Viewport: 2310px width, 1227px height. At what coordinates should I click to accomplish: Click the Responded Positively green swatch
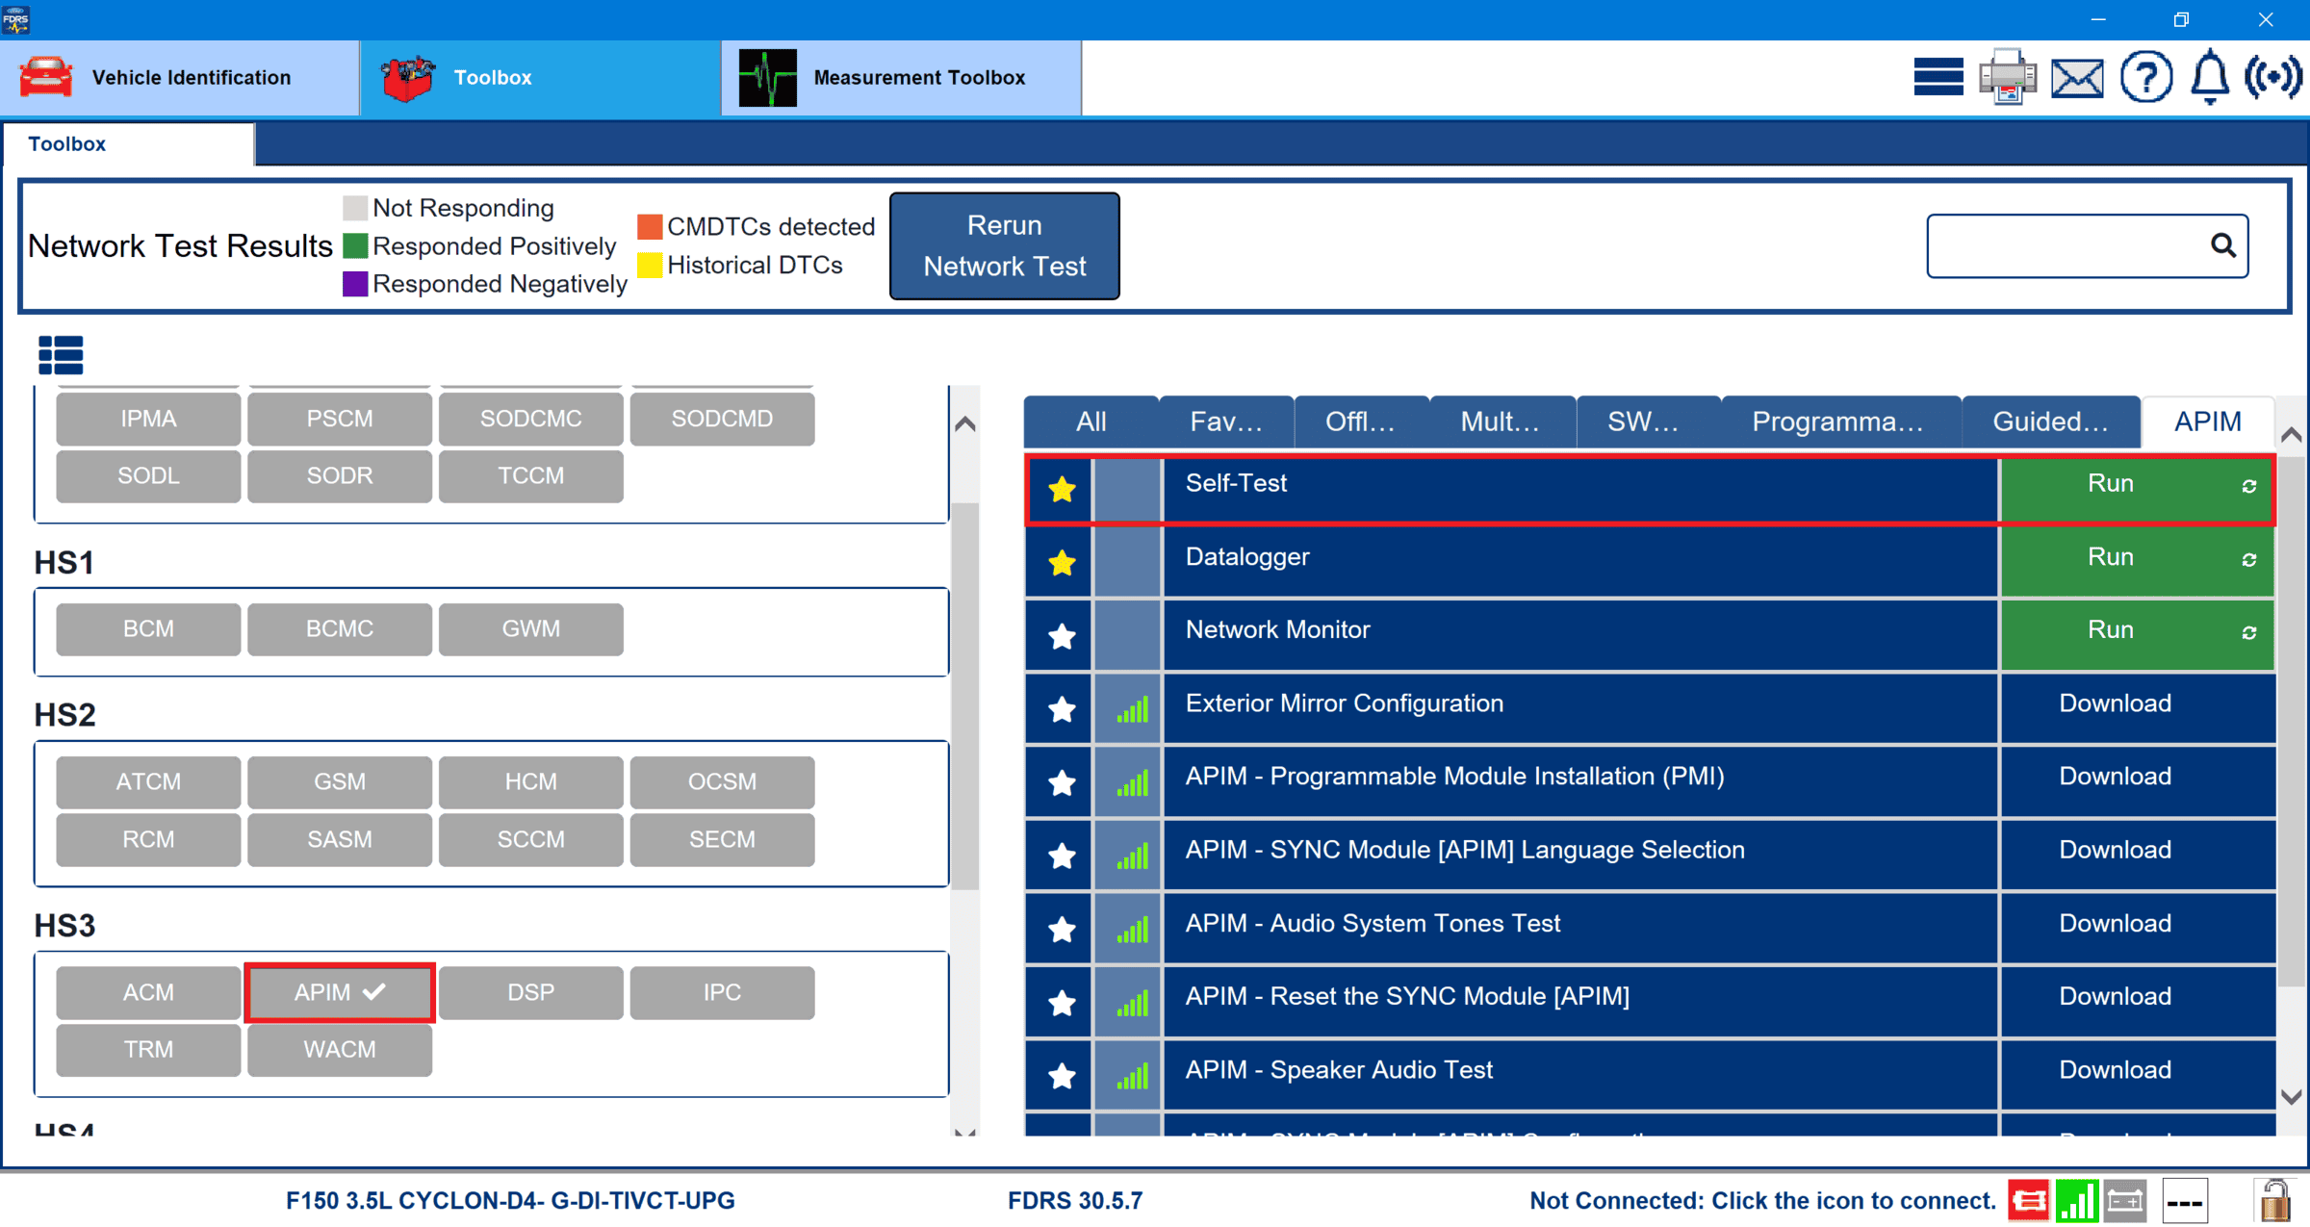tap(355, 246)
